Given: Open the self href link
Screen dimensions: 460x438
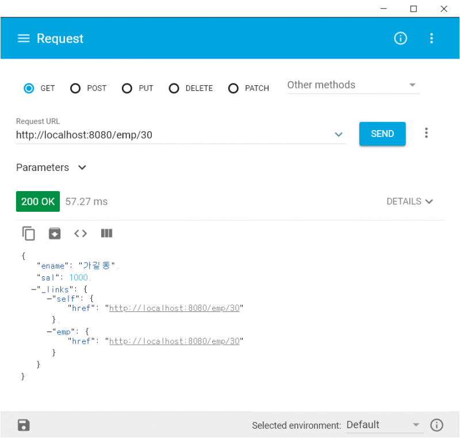Looking at the screenshot, I should coord(174,308).
